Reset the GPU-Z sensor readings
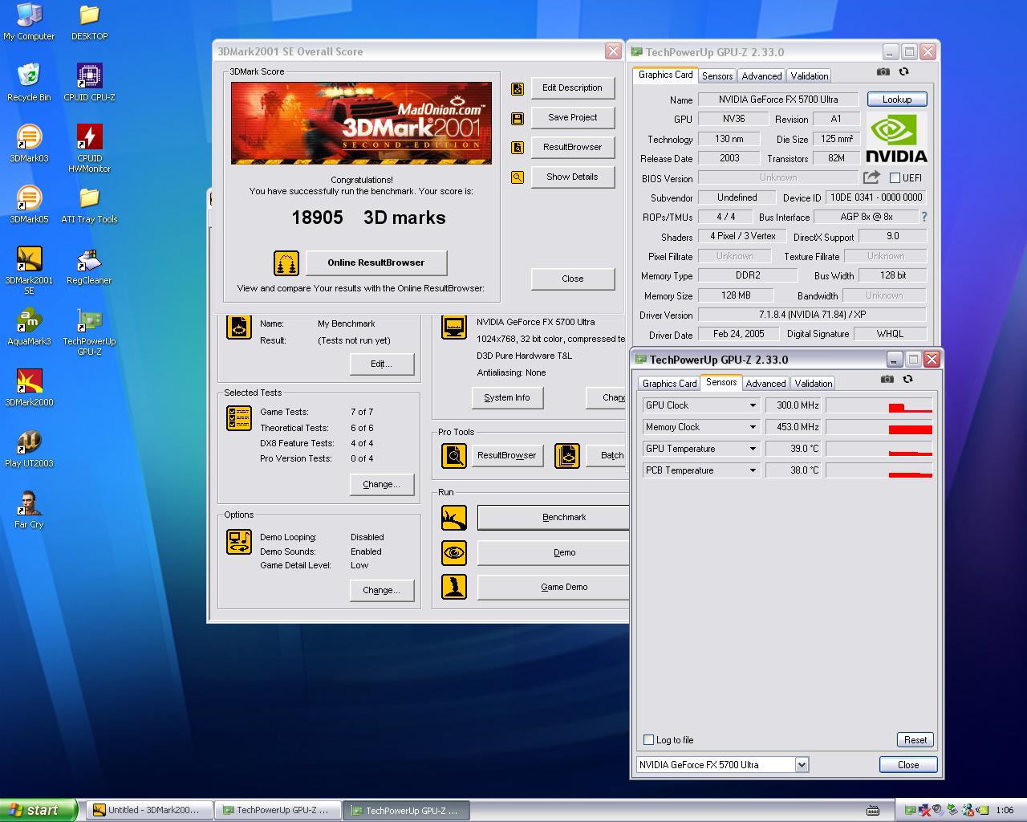 tap(915, 740)
